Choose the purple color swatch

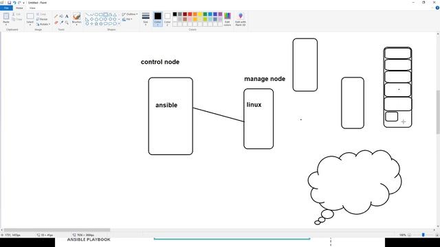(x=220, y=14)
